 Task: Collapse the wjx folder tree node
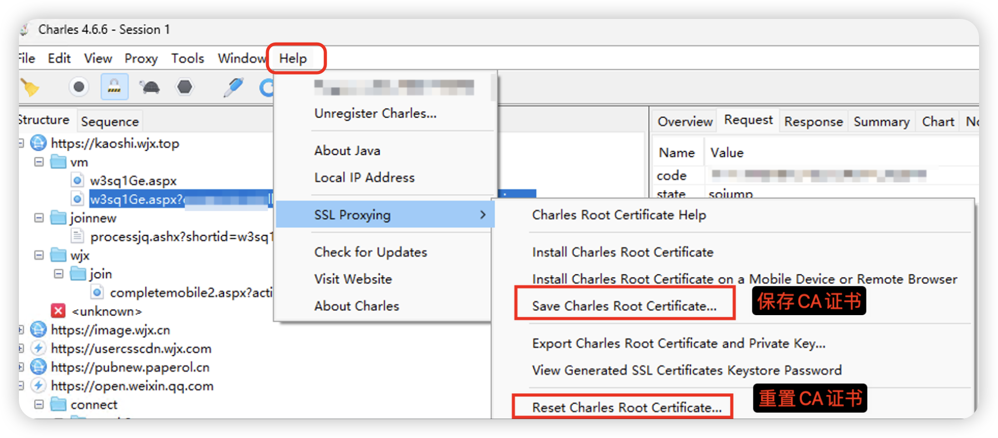tap(39, 255)
